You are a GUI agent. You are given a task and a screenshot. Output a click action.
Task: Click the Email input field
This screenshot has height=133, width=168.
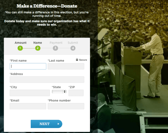point(28,106)
